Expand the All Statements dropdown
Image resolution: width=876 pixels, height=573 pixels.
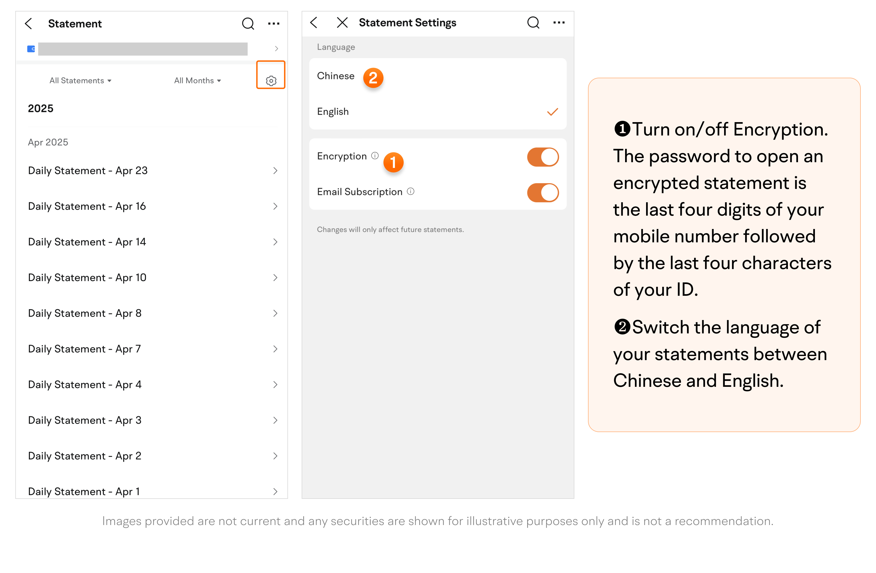(80, 80)
